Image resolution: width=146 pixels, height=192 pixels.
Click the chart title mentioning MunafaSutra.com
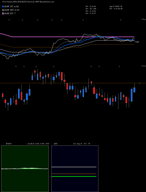[x=28, y=2]
